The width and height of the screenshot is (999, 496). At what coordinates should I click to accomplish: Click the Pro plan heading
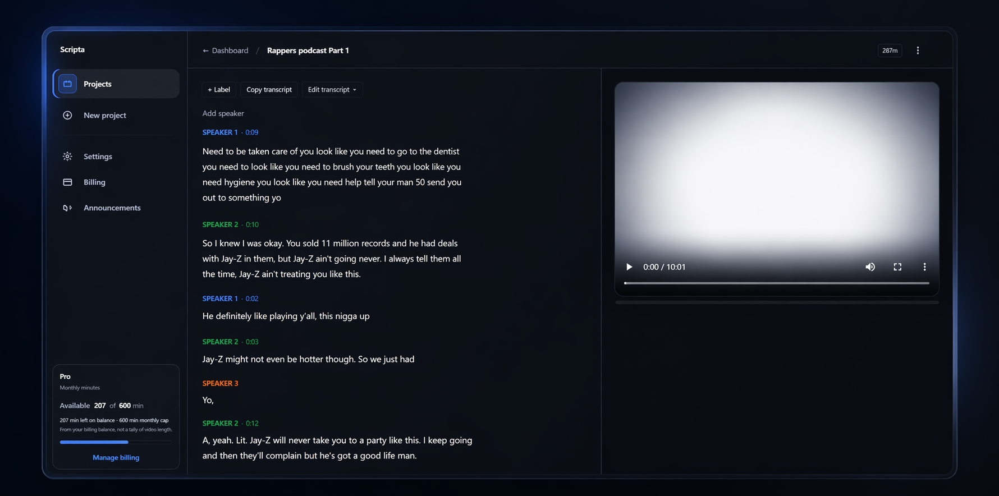tap(65, 376)
